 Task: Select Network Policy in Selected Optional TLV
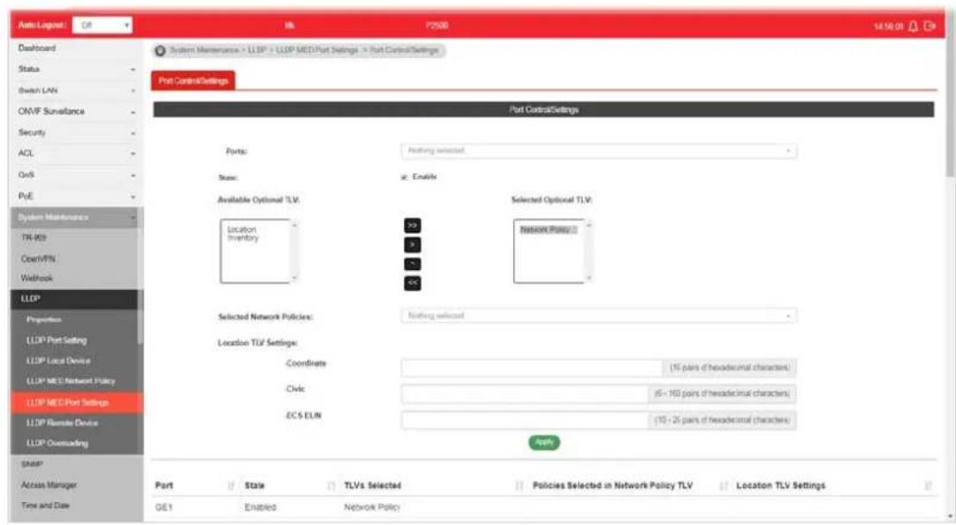click(548, 230)
